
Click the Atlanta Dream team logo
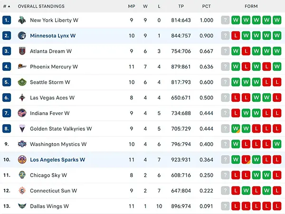pos(22,51)
